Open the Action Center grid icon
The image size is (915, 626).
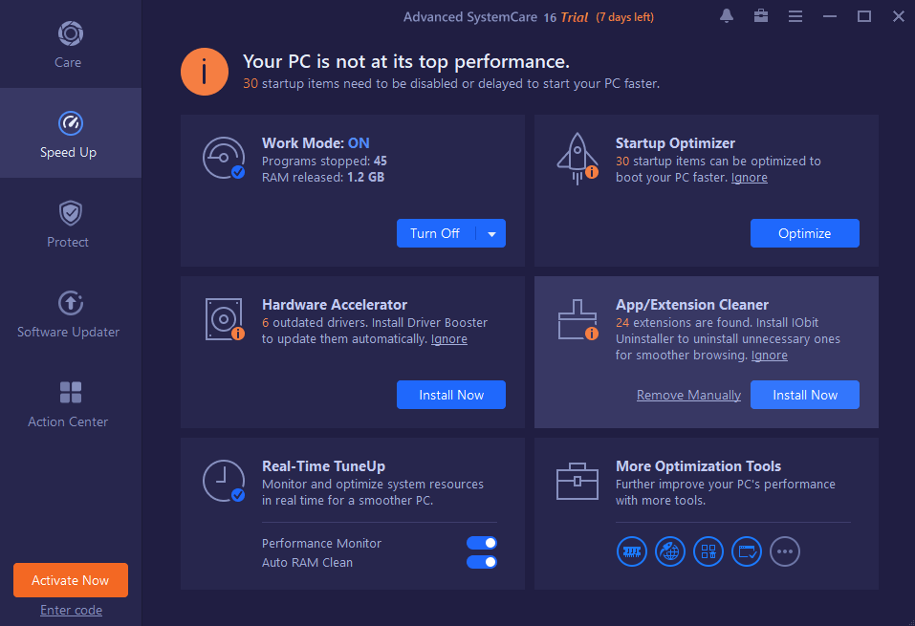pyautogui.click(x=71, y=393)
